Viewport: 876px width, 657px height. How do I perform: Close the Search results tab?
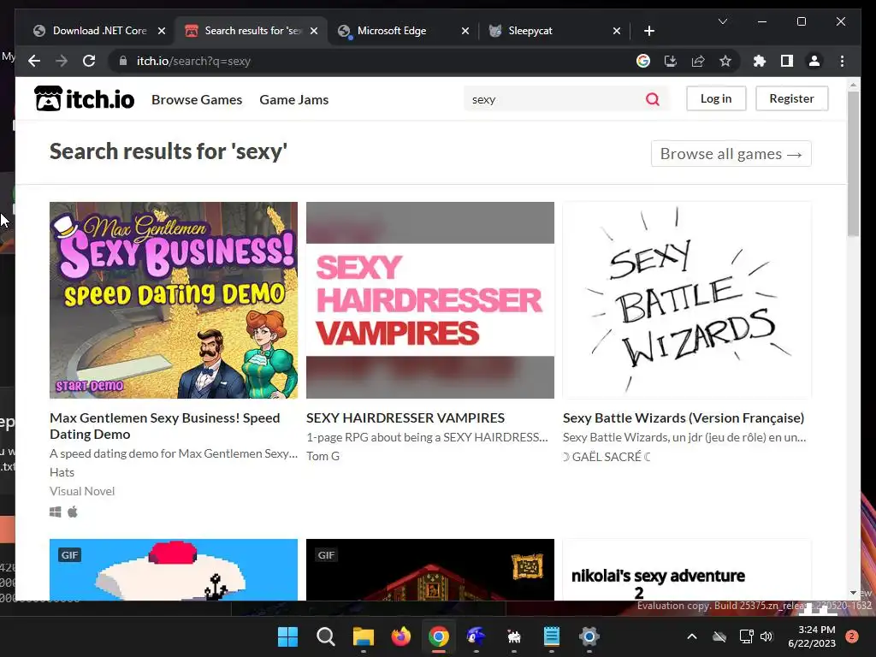click(x=314, y=31)
